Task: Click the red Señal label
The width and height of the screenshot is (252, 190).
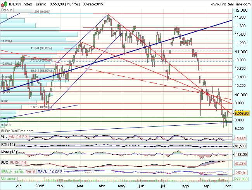Action: [31, 171]
